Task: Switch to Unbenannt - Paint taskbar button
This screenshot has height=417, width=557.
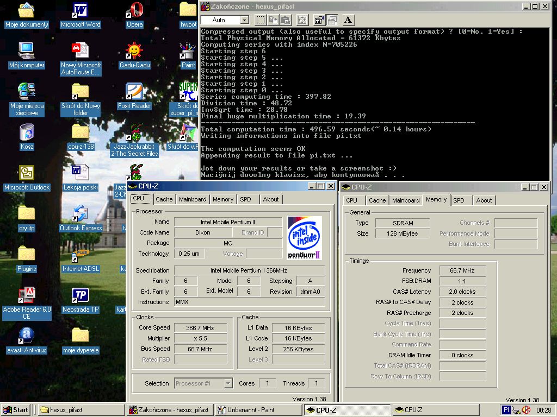Action: click(258, 410)
